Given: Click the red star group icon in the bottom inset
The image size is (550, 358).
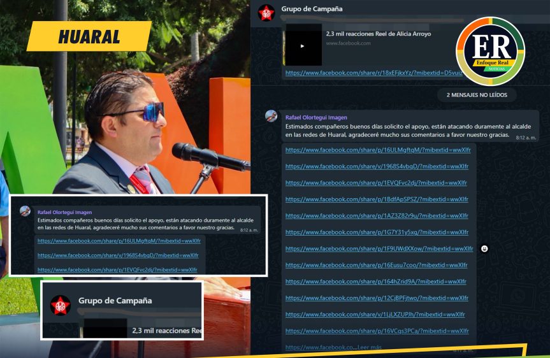Looking at the screenshot, I should pyautogui.click(x=61, y=304).
